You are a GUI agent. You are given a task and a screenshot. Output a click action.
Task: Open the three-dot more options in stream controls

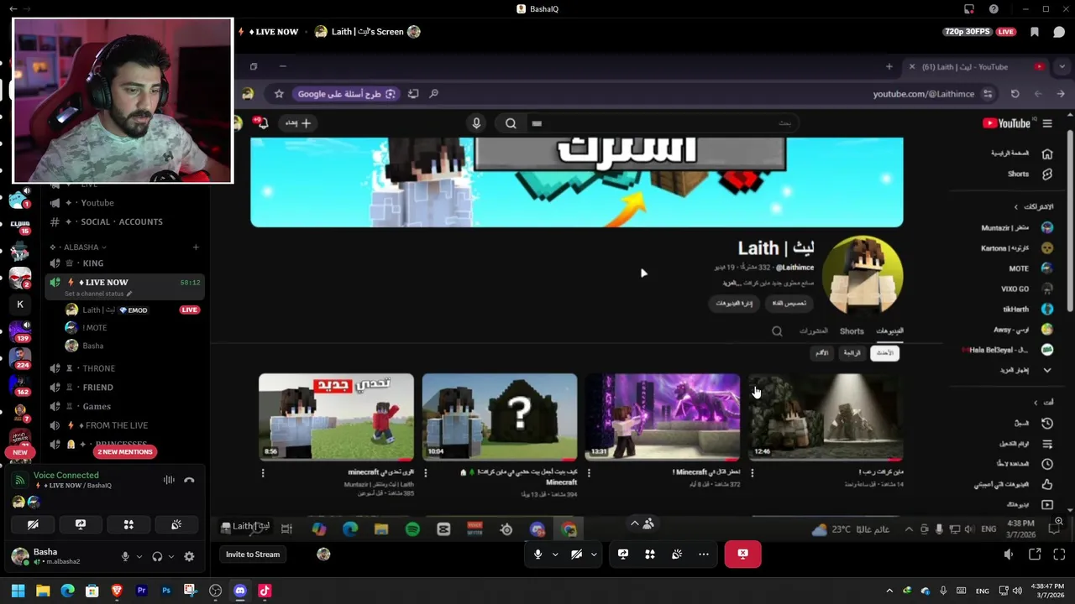point(704,554)
